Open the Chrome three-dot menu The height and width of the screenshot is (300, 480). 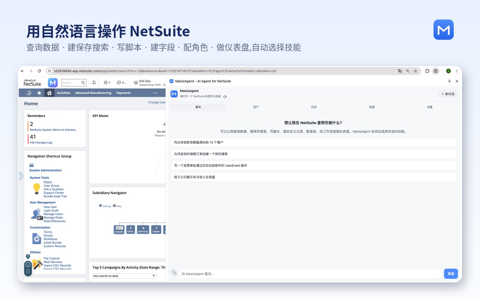(x=457, y=71)
